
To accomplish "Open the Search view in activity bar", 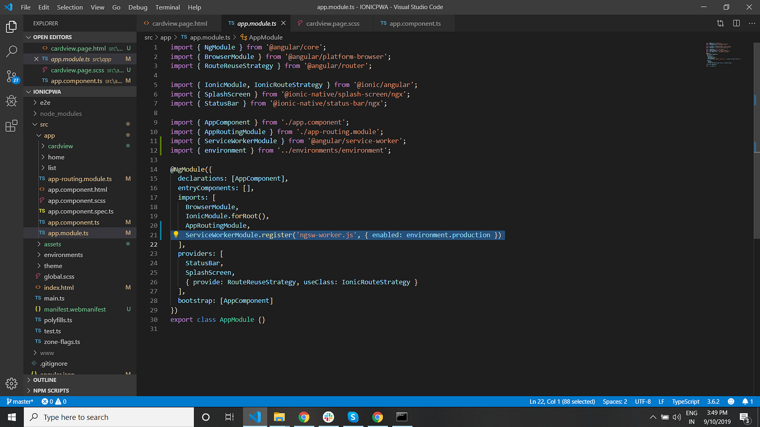I will pyautogui.click(x=11, y=51).
